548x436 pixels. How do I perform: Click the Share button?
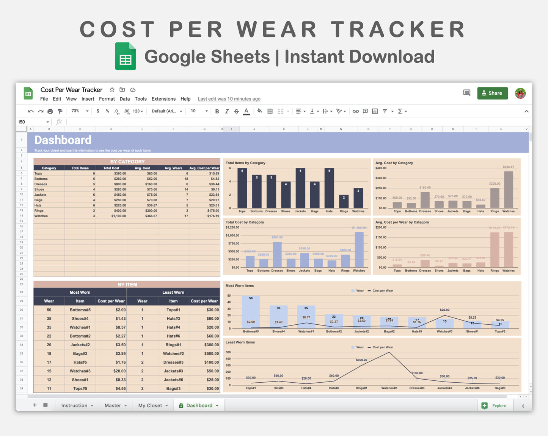492,93
